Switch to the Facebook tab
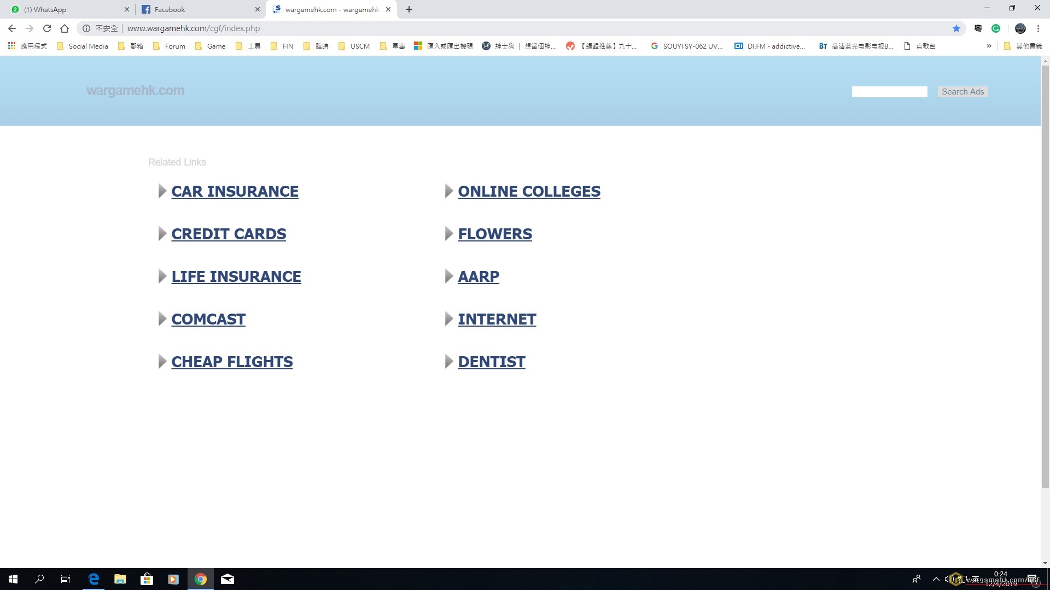 pyautogui.click(x=200, y=9)
